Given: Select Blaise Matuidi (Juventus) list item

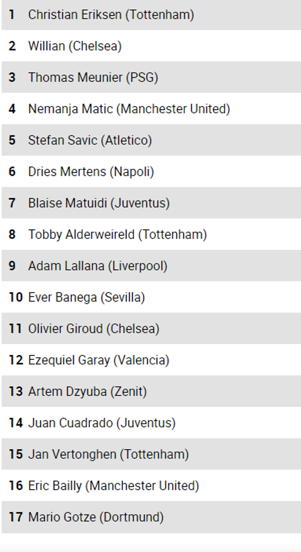Looking at the screenshot, I should pyautogui.click(x=99, y=203).
